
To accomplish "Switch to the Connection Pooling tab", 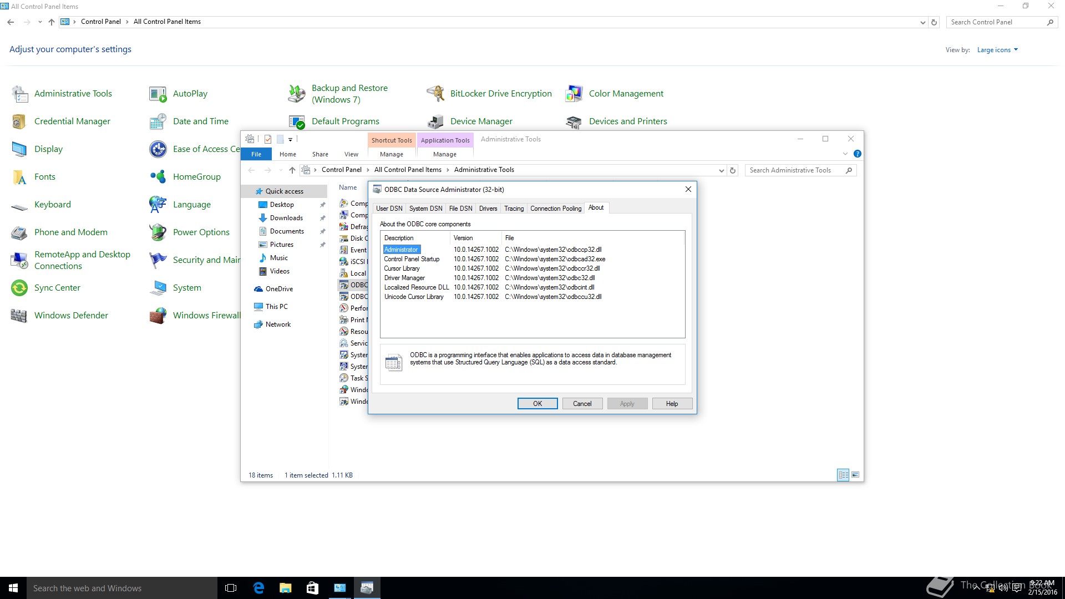I will click(x=555, y=209).
